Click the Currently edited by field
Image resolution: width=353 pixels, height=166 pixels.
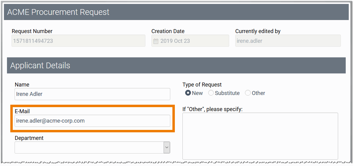click(x=288, y=41)
